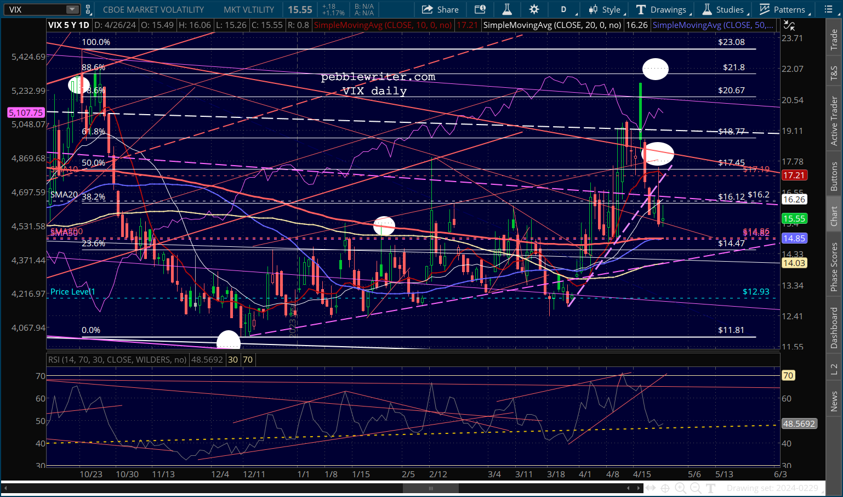The image size is (843, 497).
Task: Click the flask icon in top toolbar
Action: [507, 9]
